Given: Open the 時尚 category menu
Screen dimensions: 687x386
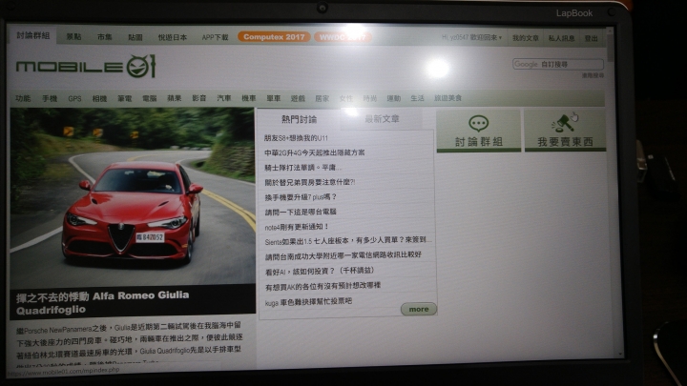Looking at the screenshot, I should click(x=370, y=98).
